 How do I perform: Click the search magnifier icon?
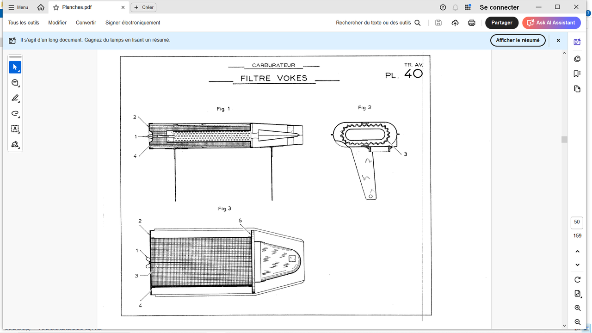(417, 23)
